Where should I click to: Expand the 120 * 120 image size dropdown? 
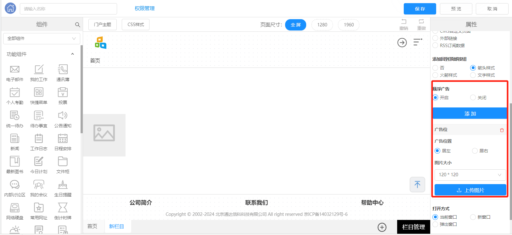tap(470, 175)
